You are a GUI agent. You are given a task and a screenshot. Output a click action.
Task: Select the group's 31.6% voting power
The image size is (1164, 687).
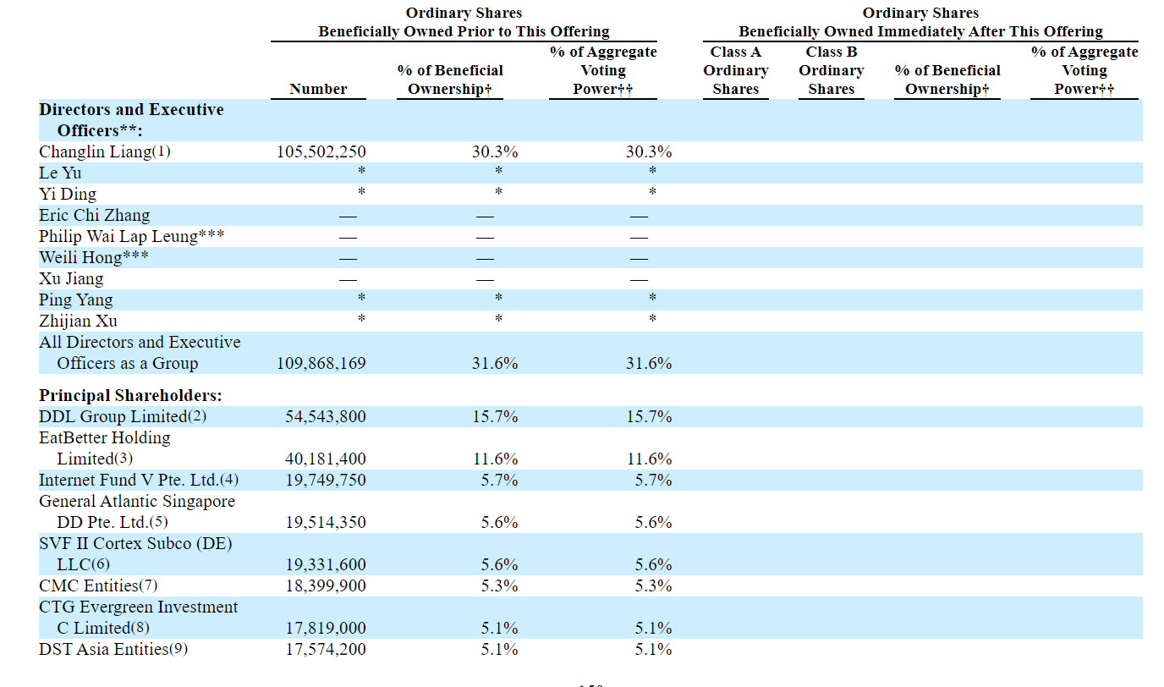(x=649, y=364)
